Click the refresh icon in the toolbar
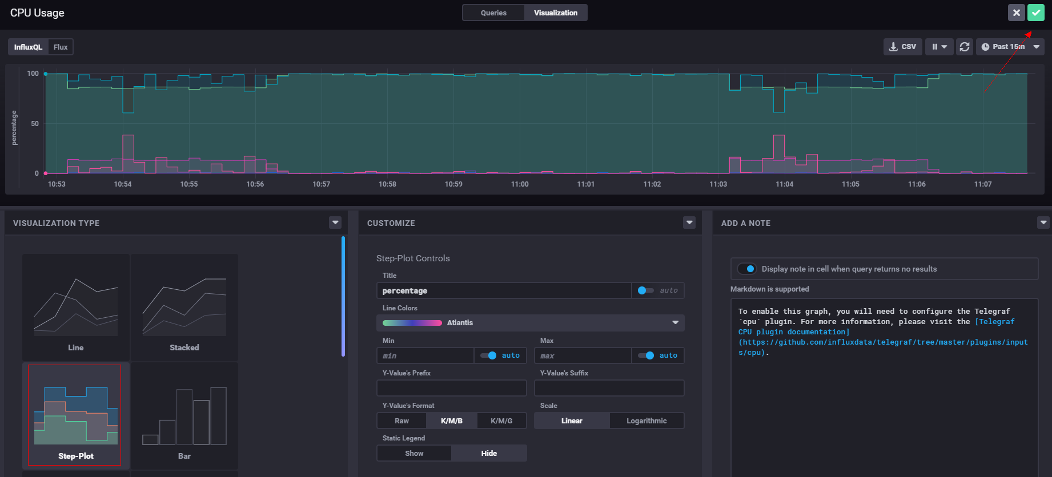The height and width of the screenshot is (477, 1052). [x=965, y=47]
